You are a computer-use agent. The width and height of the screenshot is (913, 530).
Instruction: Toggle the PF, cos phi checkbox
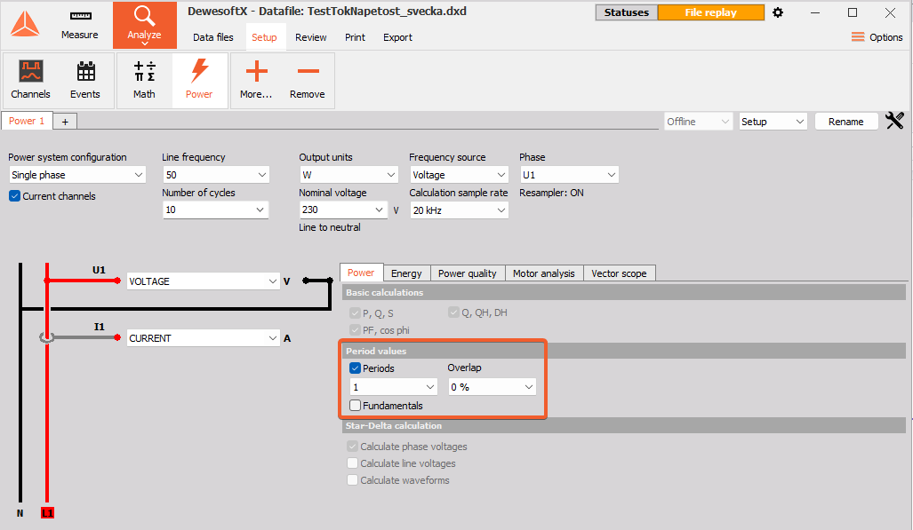[x=355, y=330]
